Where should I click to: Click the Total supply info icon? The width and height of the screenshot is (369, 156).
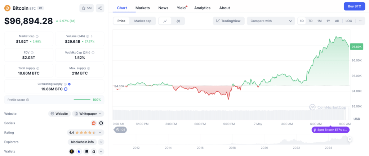(x=38, y=68)
